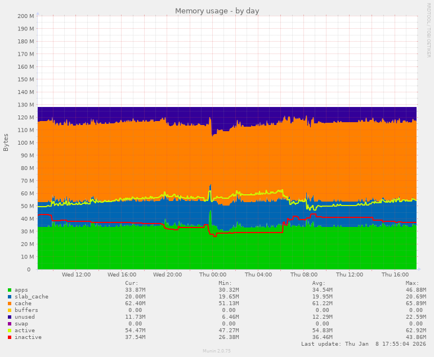434x357 pixels.
Task: Click the 'Min:' column header
Action: [225, 283]
